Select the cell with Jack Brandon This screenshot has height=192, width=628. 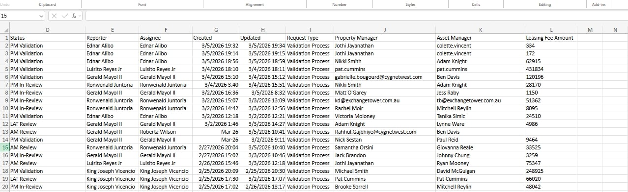384,155
